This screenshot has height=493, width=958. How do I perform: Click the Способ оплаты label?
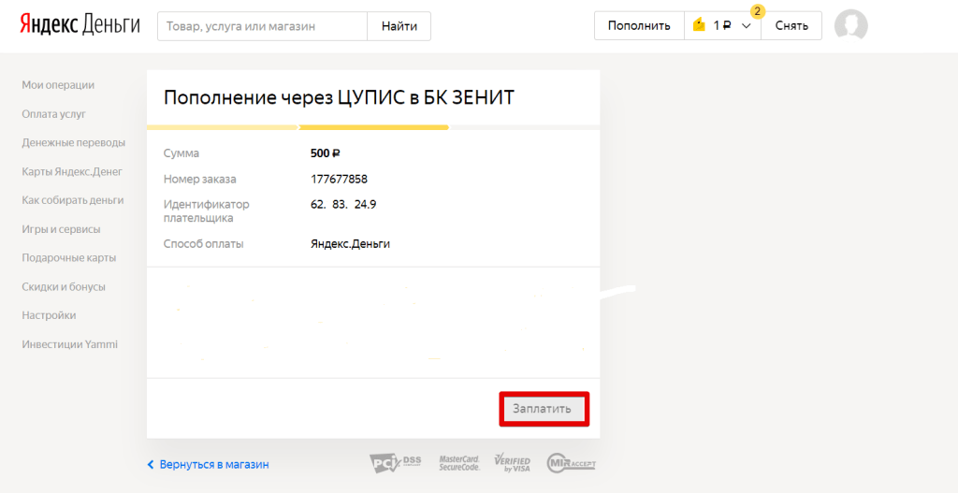tap(203, 244)
